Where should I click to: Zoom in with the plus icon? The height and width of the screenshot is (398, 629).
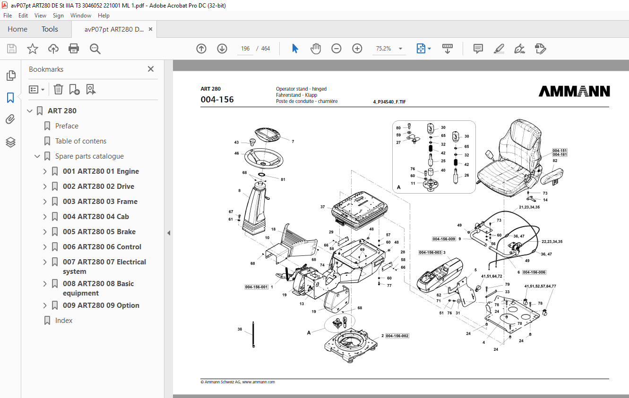click(x=357, y=49)
